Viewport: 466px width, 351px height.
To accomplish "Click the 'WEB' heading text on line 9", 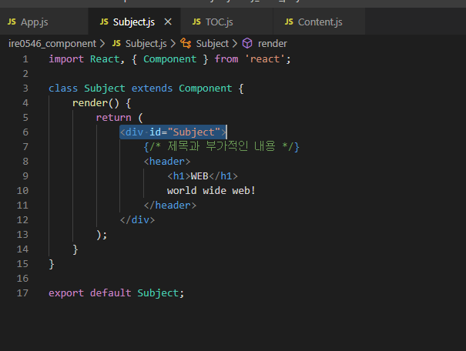I will pos(199,176).
